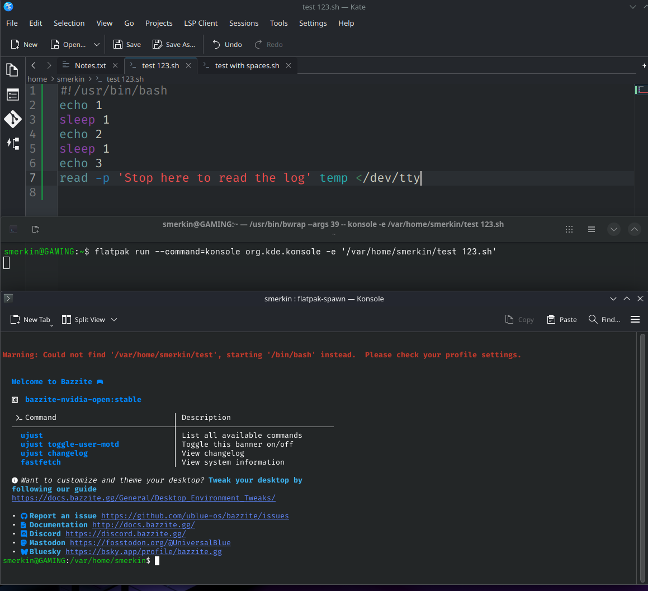Click the navigate back arrow in tab bar
The width and height of the screenshot is (648, 591).
tap(34, 65)
